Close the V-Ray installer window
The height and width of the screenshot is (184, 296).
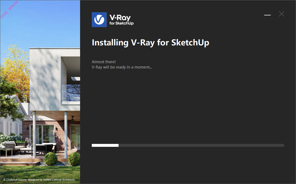pyautogui.click(x=281, y=14)
